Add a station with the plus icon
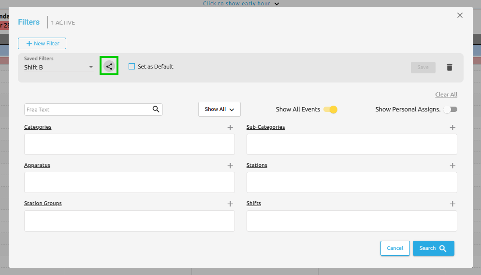 coord(452,166)
